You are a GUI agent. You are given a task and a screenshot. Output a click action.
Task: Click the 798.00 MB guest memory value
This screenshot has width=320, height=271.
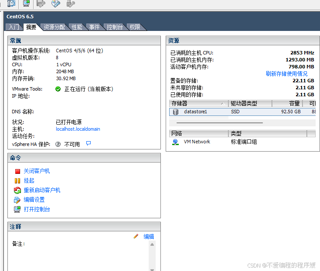pos(301,67)
